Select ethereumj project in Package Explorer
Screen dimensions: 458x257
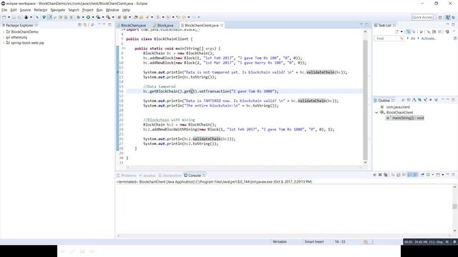19,37
